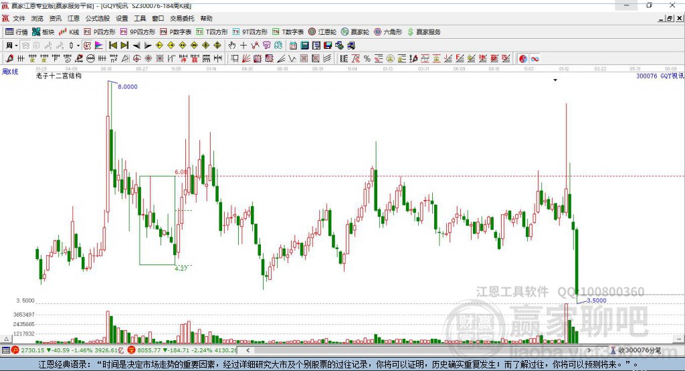The image size is (685, 371).
Task: Open the 公式选股 menu
Action: pos(98,18)
